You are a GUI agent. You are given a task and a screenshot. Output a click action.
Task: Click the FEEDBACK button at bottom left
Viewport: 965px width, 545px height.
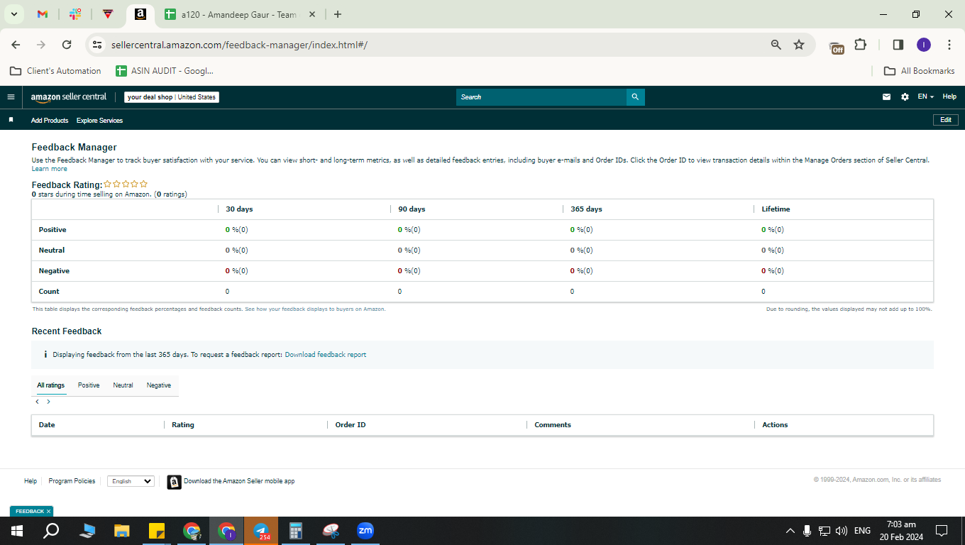coord(30,511)
